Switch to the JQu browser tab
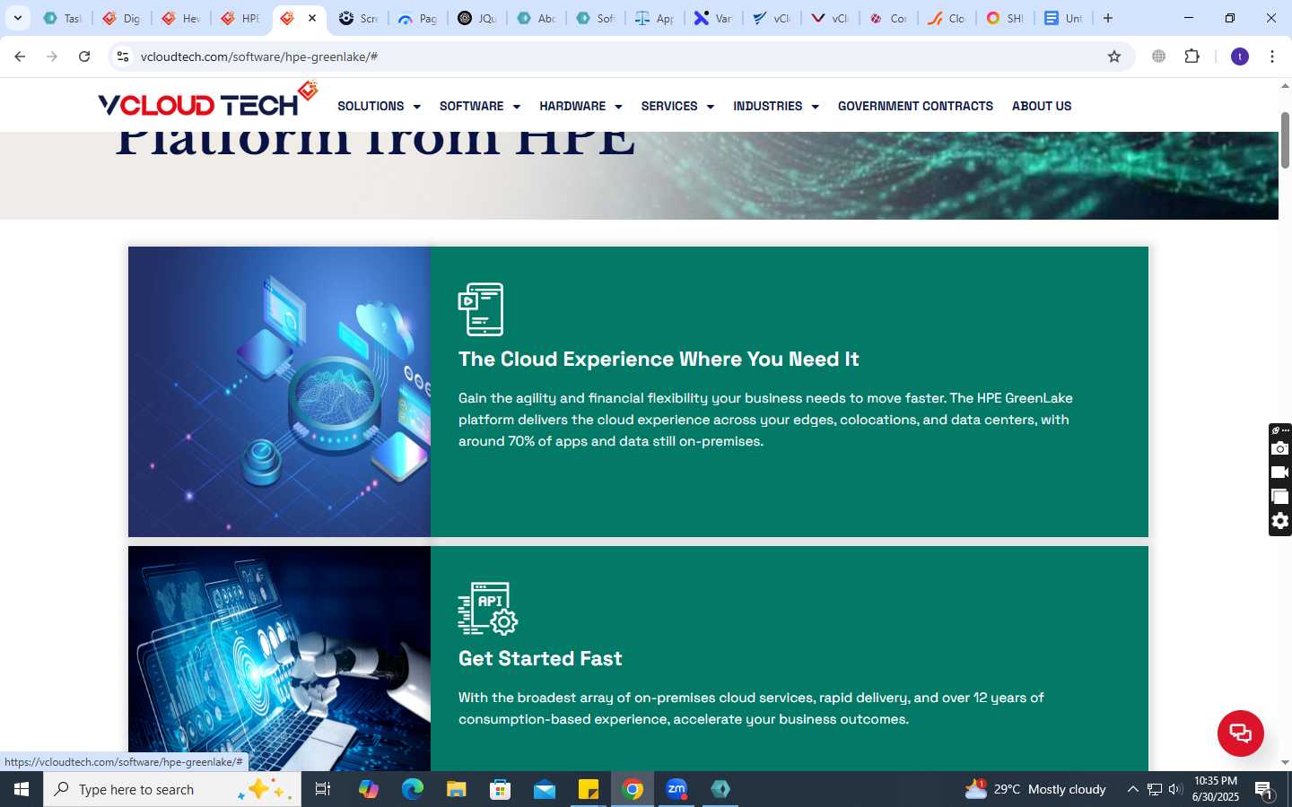This screenshot has width=1292, height=807. pyautogui.click(x=476, y=18)
